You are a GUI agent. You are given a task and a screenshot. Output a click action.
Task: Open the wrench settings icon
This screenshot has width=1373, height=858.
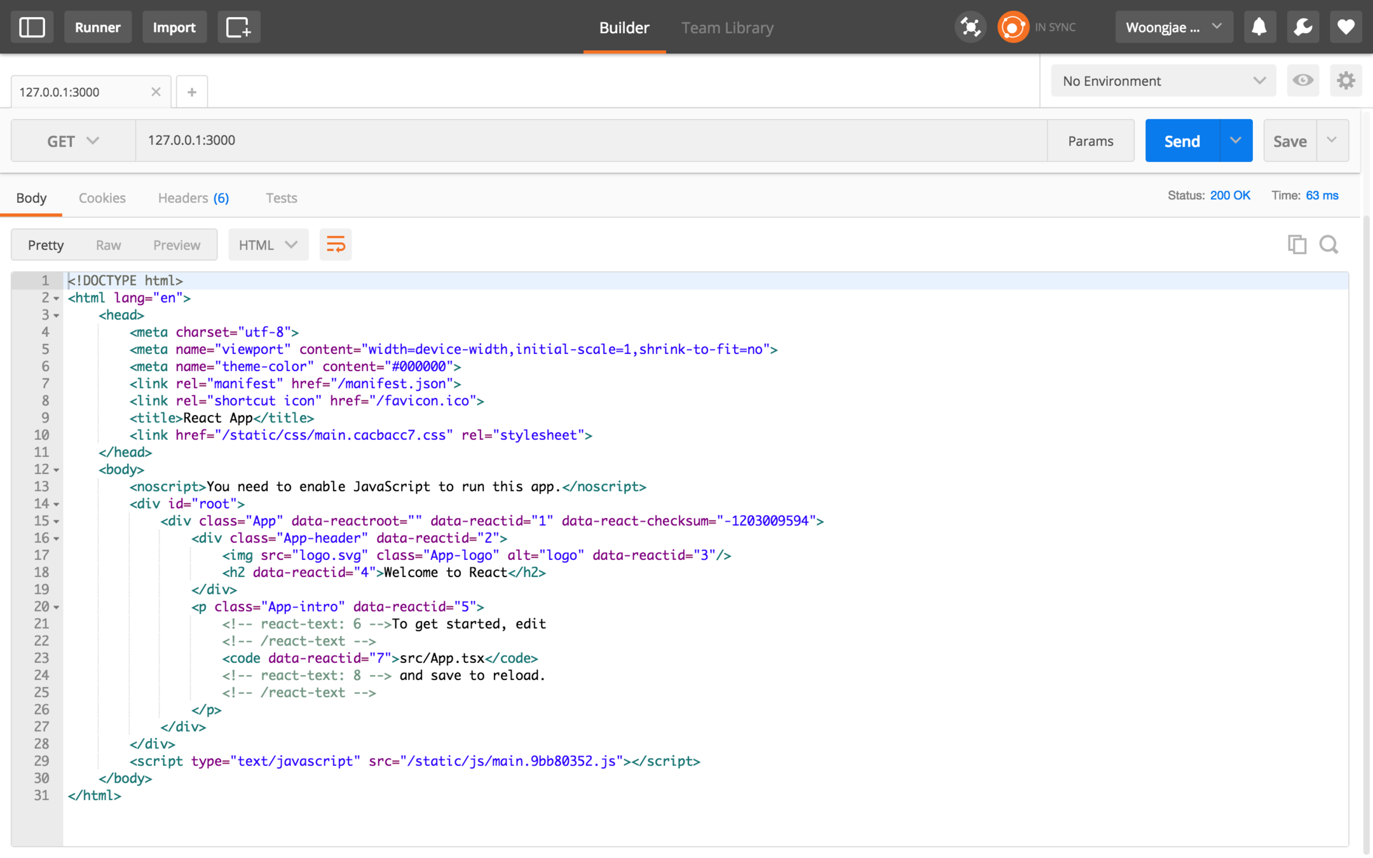(x=1302, y=27)
